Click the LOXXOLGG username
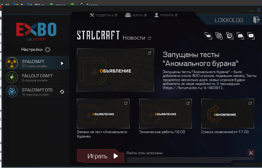 [x=229, y=20]
